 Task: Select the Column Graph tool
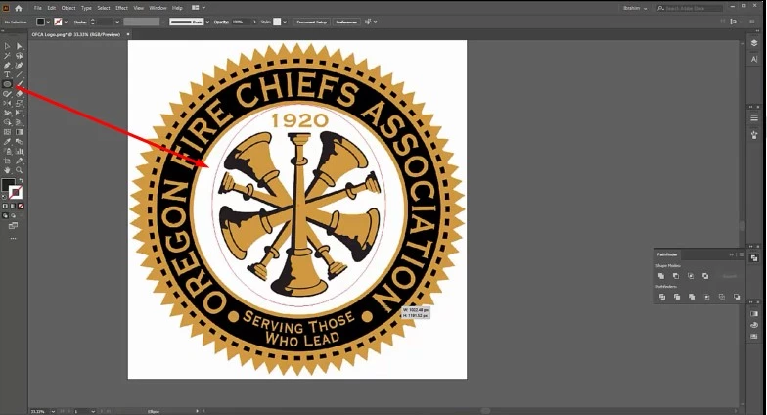point(20,151)
